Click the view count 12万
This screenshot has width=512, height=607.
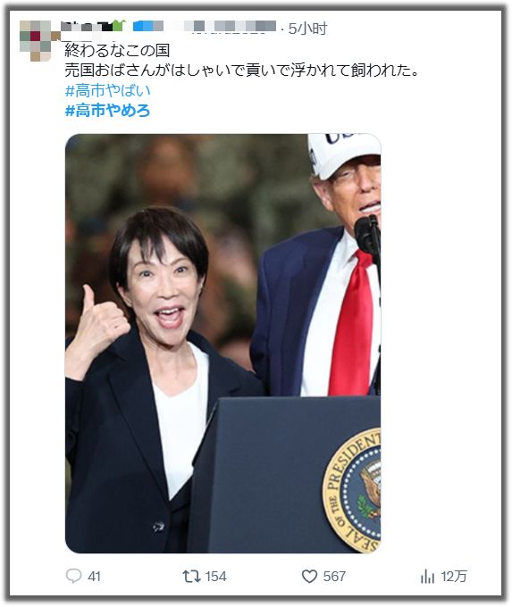tap(454, 577)
